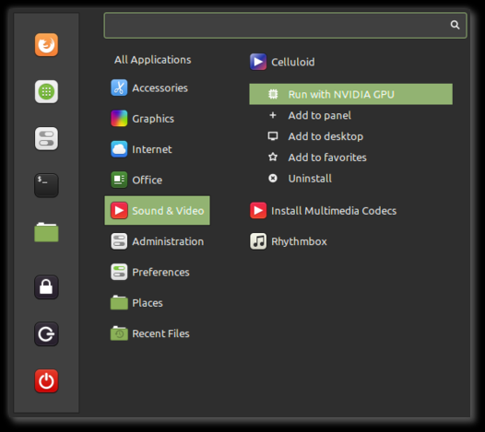Viewport: 485px width, 432px height.
Task: Click the star icon beside Add to favorites
Action: pyautogui.click(x=273, y=157)
